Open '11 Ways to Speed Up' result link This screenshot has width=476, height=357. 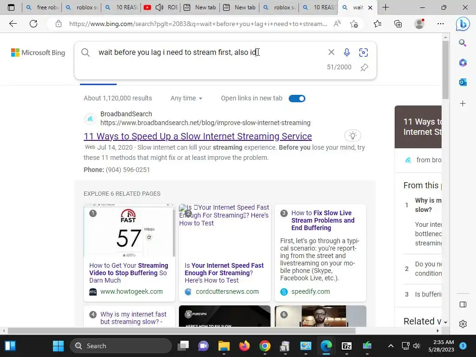198,136
